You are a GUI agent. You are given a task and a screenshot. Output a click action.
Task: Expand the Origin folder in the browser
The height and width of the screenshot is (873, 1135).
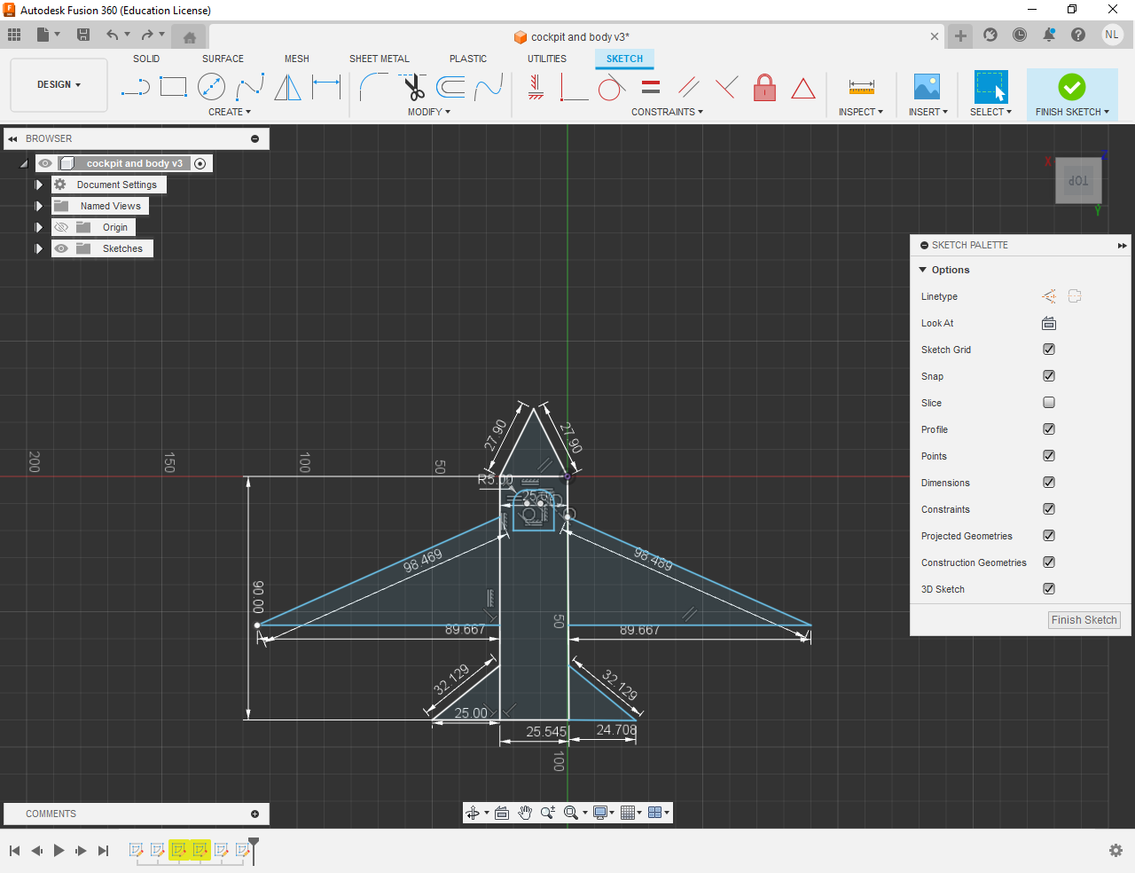38,226
